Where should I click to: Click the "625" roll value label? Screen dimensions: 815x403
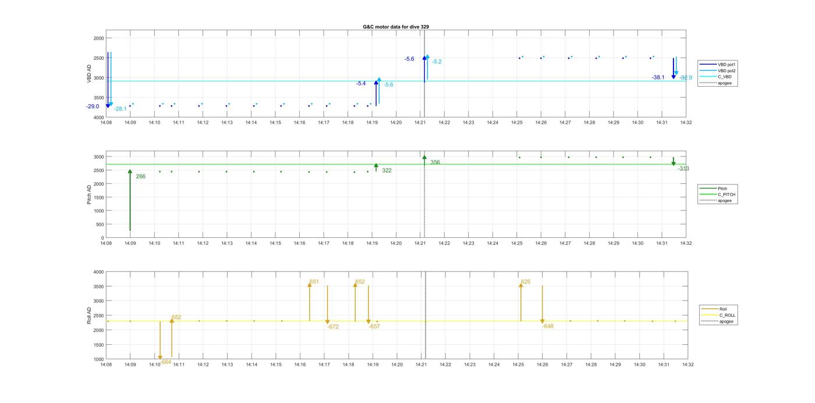pyautogui.click(x=526, y=281)
